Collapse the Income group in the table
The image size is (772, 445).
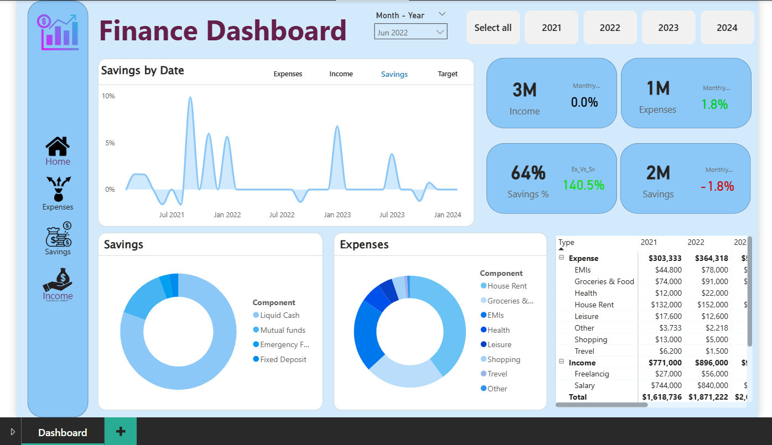[x=561, y=363]
